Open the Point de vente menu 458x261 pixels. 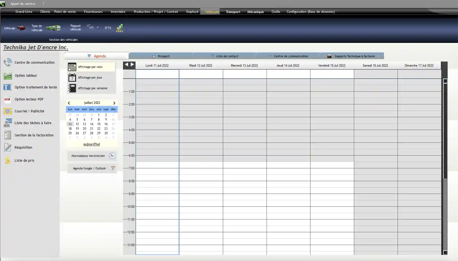coord(65,12)
